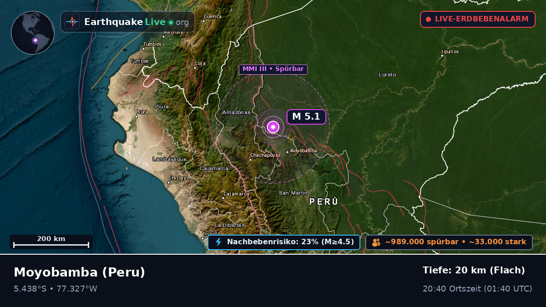
Task: Click the PERÚ country label
Action: click(324, 201)
